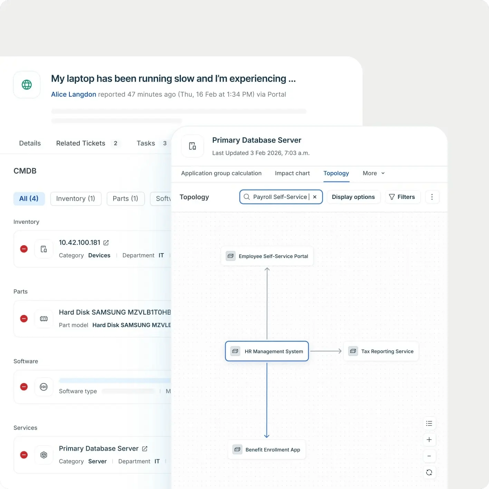This screenshot has width=489, height=489.
Task: Open the topology more options kebab menu
Action: tap(432, 197)
